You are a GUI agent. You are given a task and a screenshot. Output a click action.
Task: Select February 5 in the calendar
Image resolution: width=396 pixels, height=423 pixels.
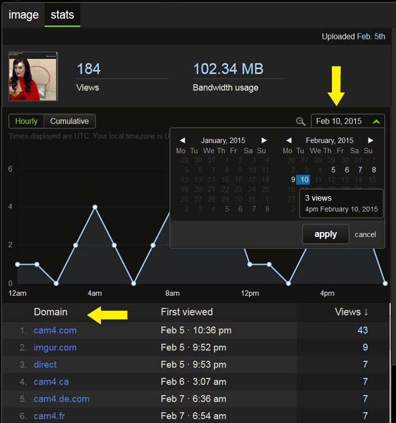tap(333, 170)
